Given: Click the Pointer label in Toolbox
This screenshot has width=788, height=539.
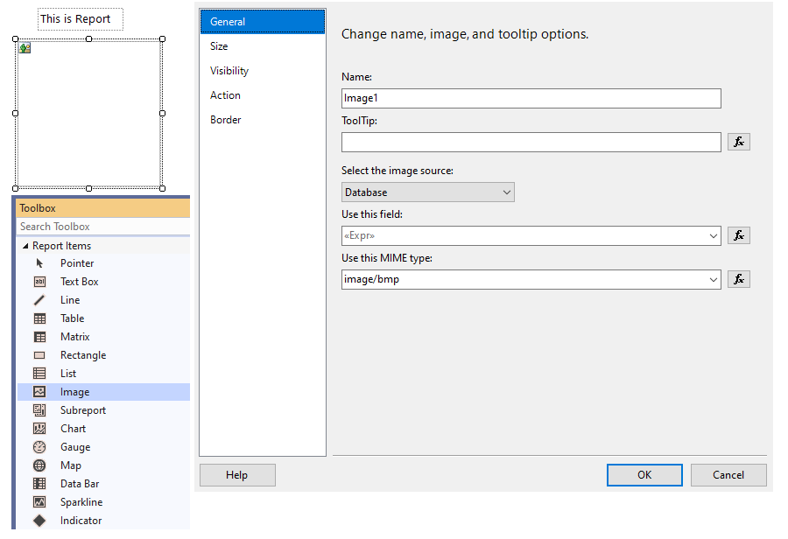Looking at the screenshot, I should point(77,263).
